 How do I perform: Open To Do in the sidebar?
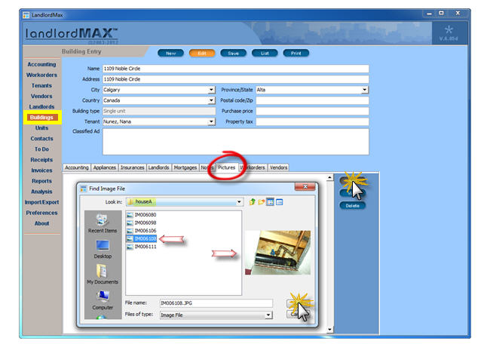coord(41,149)
